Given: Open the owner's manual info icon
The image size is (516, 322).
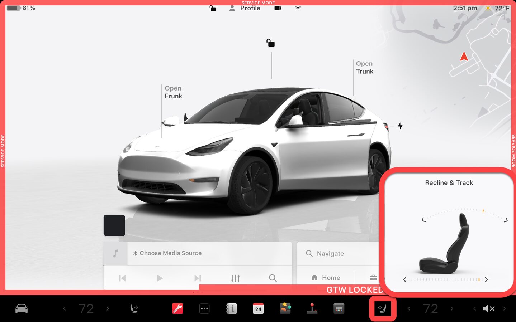Looking at the screenshot, I should click(x=231, y=308).
